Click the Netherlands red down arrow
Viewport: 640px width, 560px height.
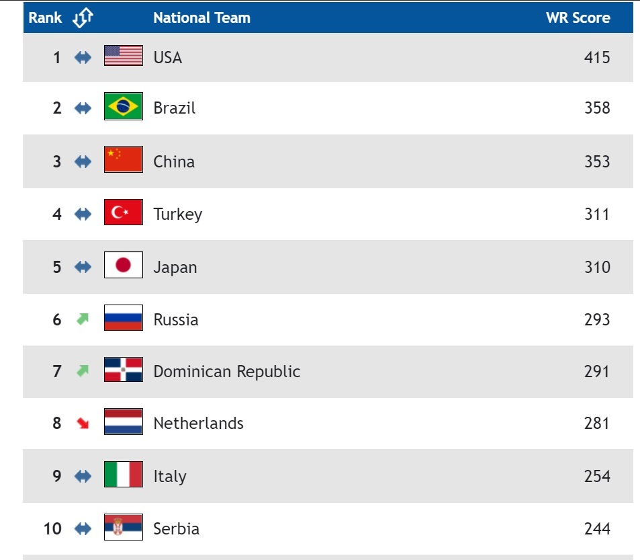pos(83,424)
